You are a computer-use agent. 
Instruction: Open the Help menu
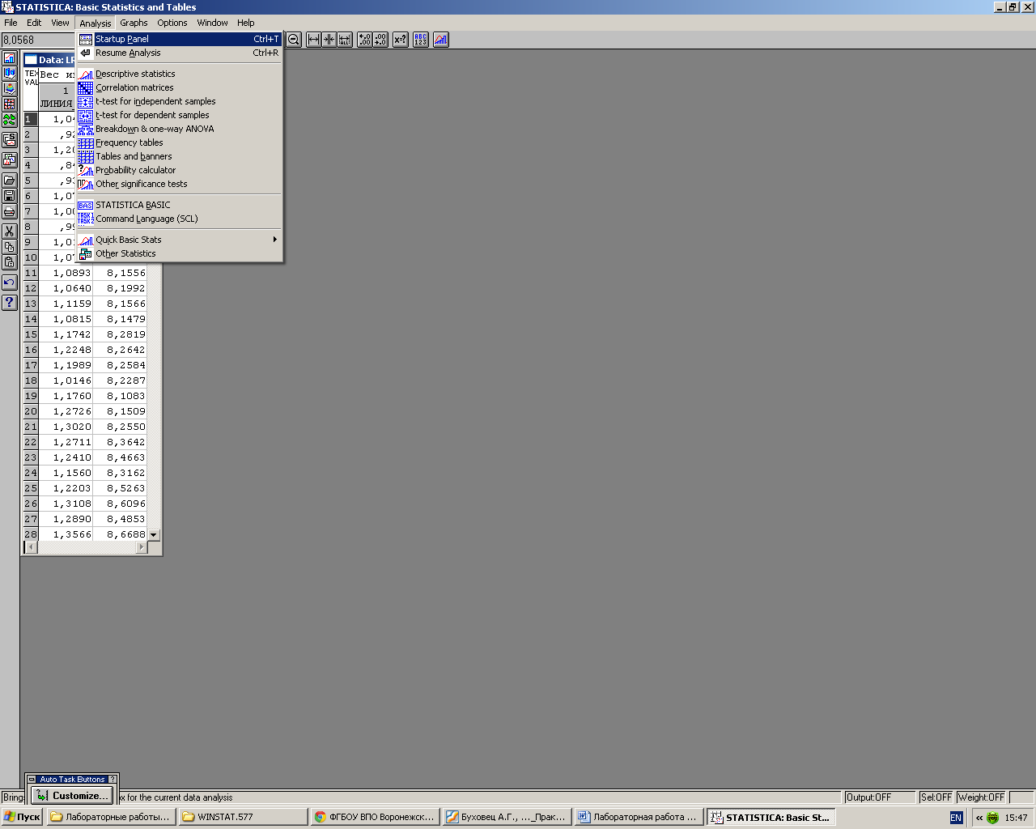click(x=246, y=23)
